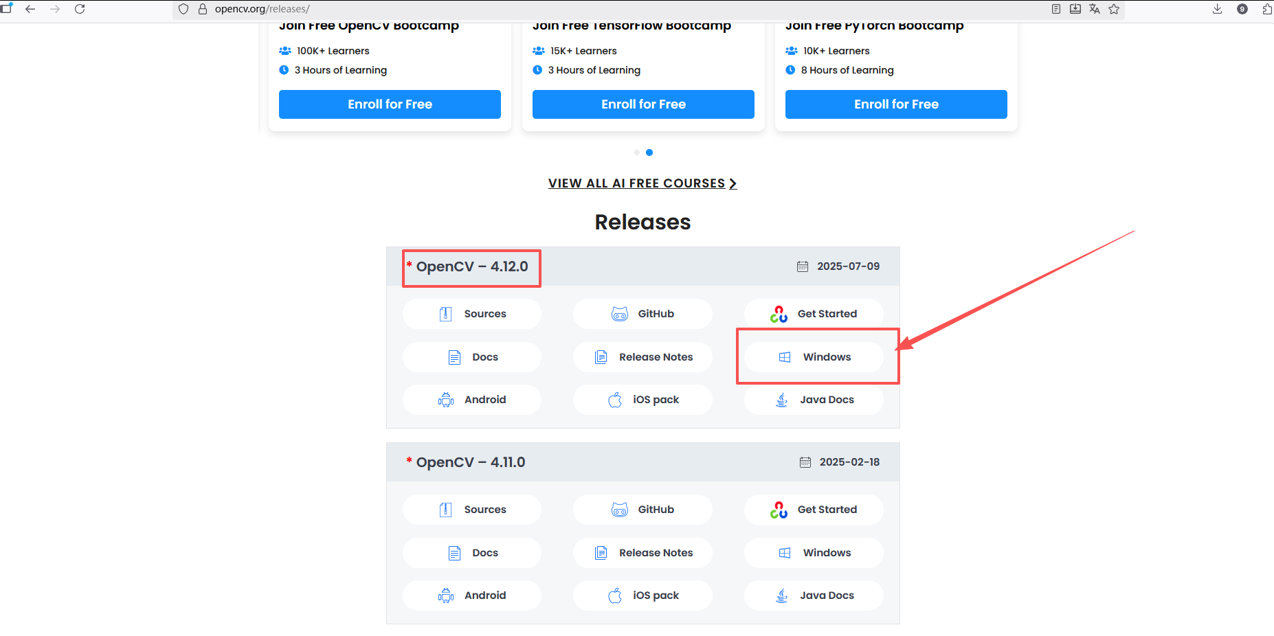Enroll for Free in OpenCV Bootcamp

[x=390, y=104]
